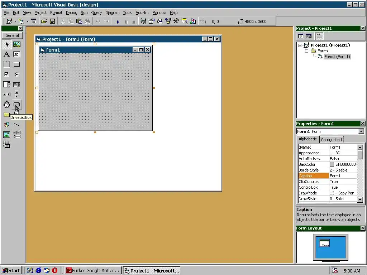Open the Object Browser toolbar icon
Viewport: 367px width, 275px height.
[x=168, y=21]
